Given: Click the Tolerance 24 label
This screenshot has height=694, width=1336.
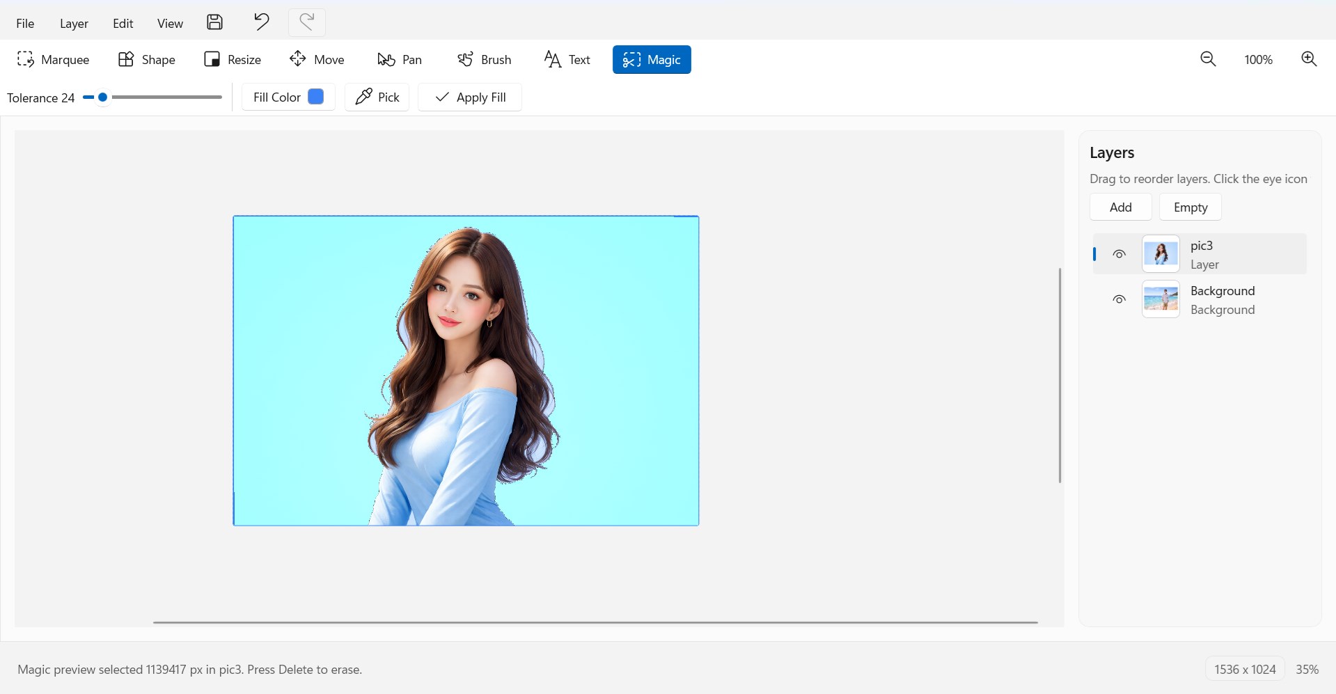Looking at the screenshot, I should click(x=40, y=97).
